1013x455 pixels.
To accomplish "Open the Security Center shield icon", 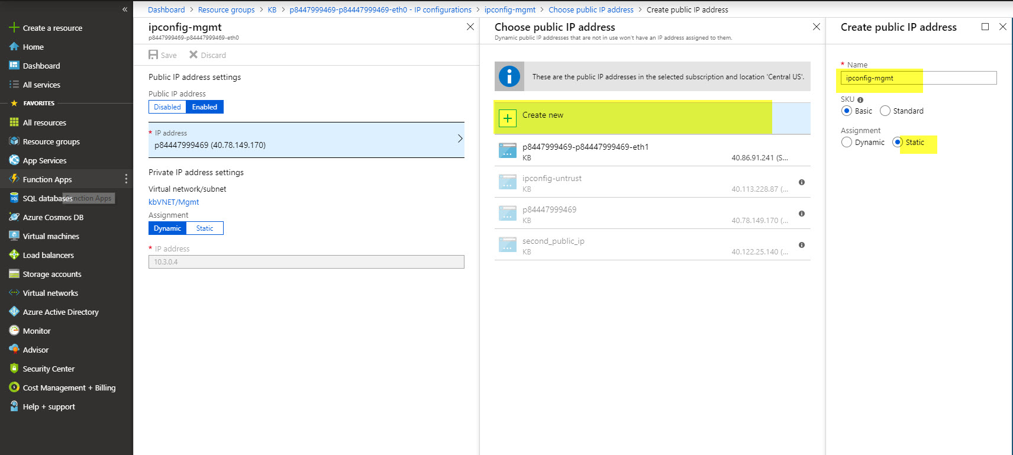I will click(x=14, y=369).
